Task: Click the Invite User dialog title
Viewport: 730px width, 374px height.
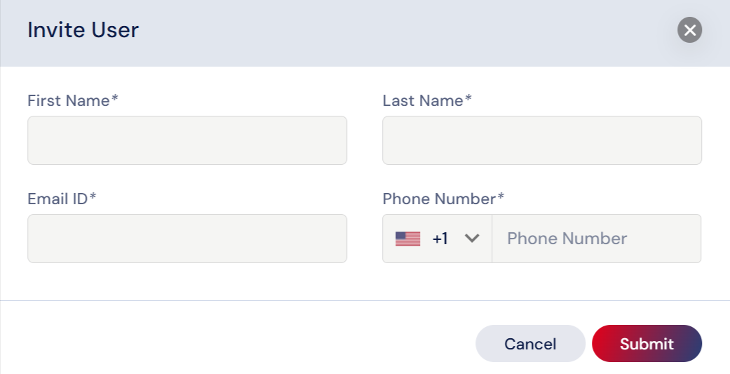Action: (83, 29)
